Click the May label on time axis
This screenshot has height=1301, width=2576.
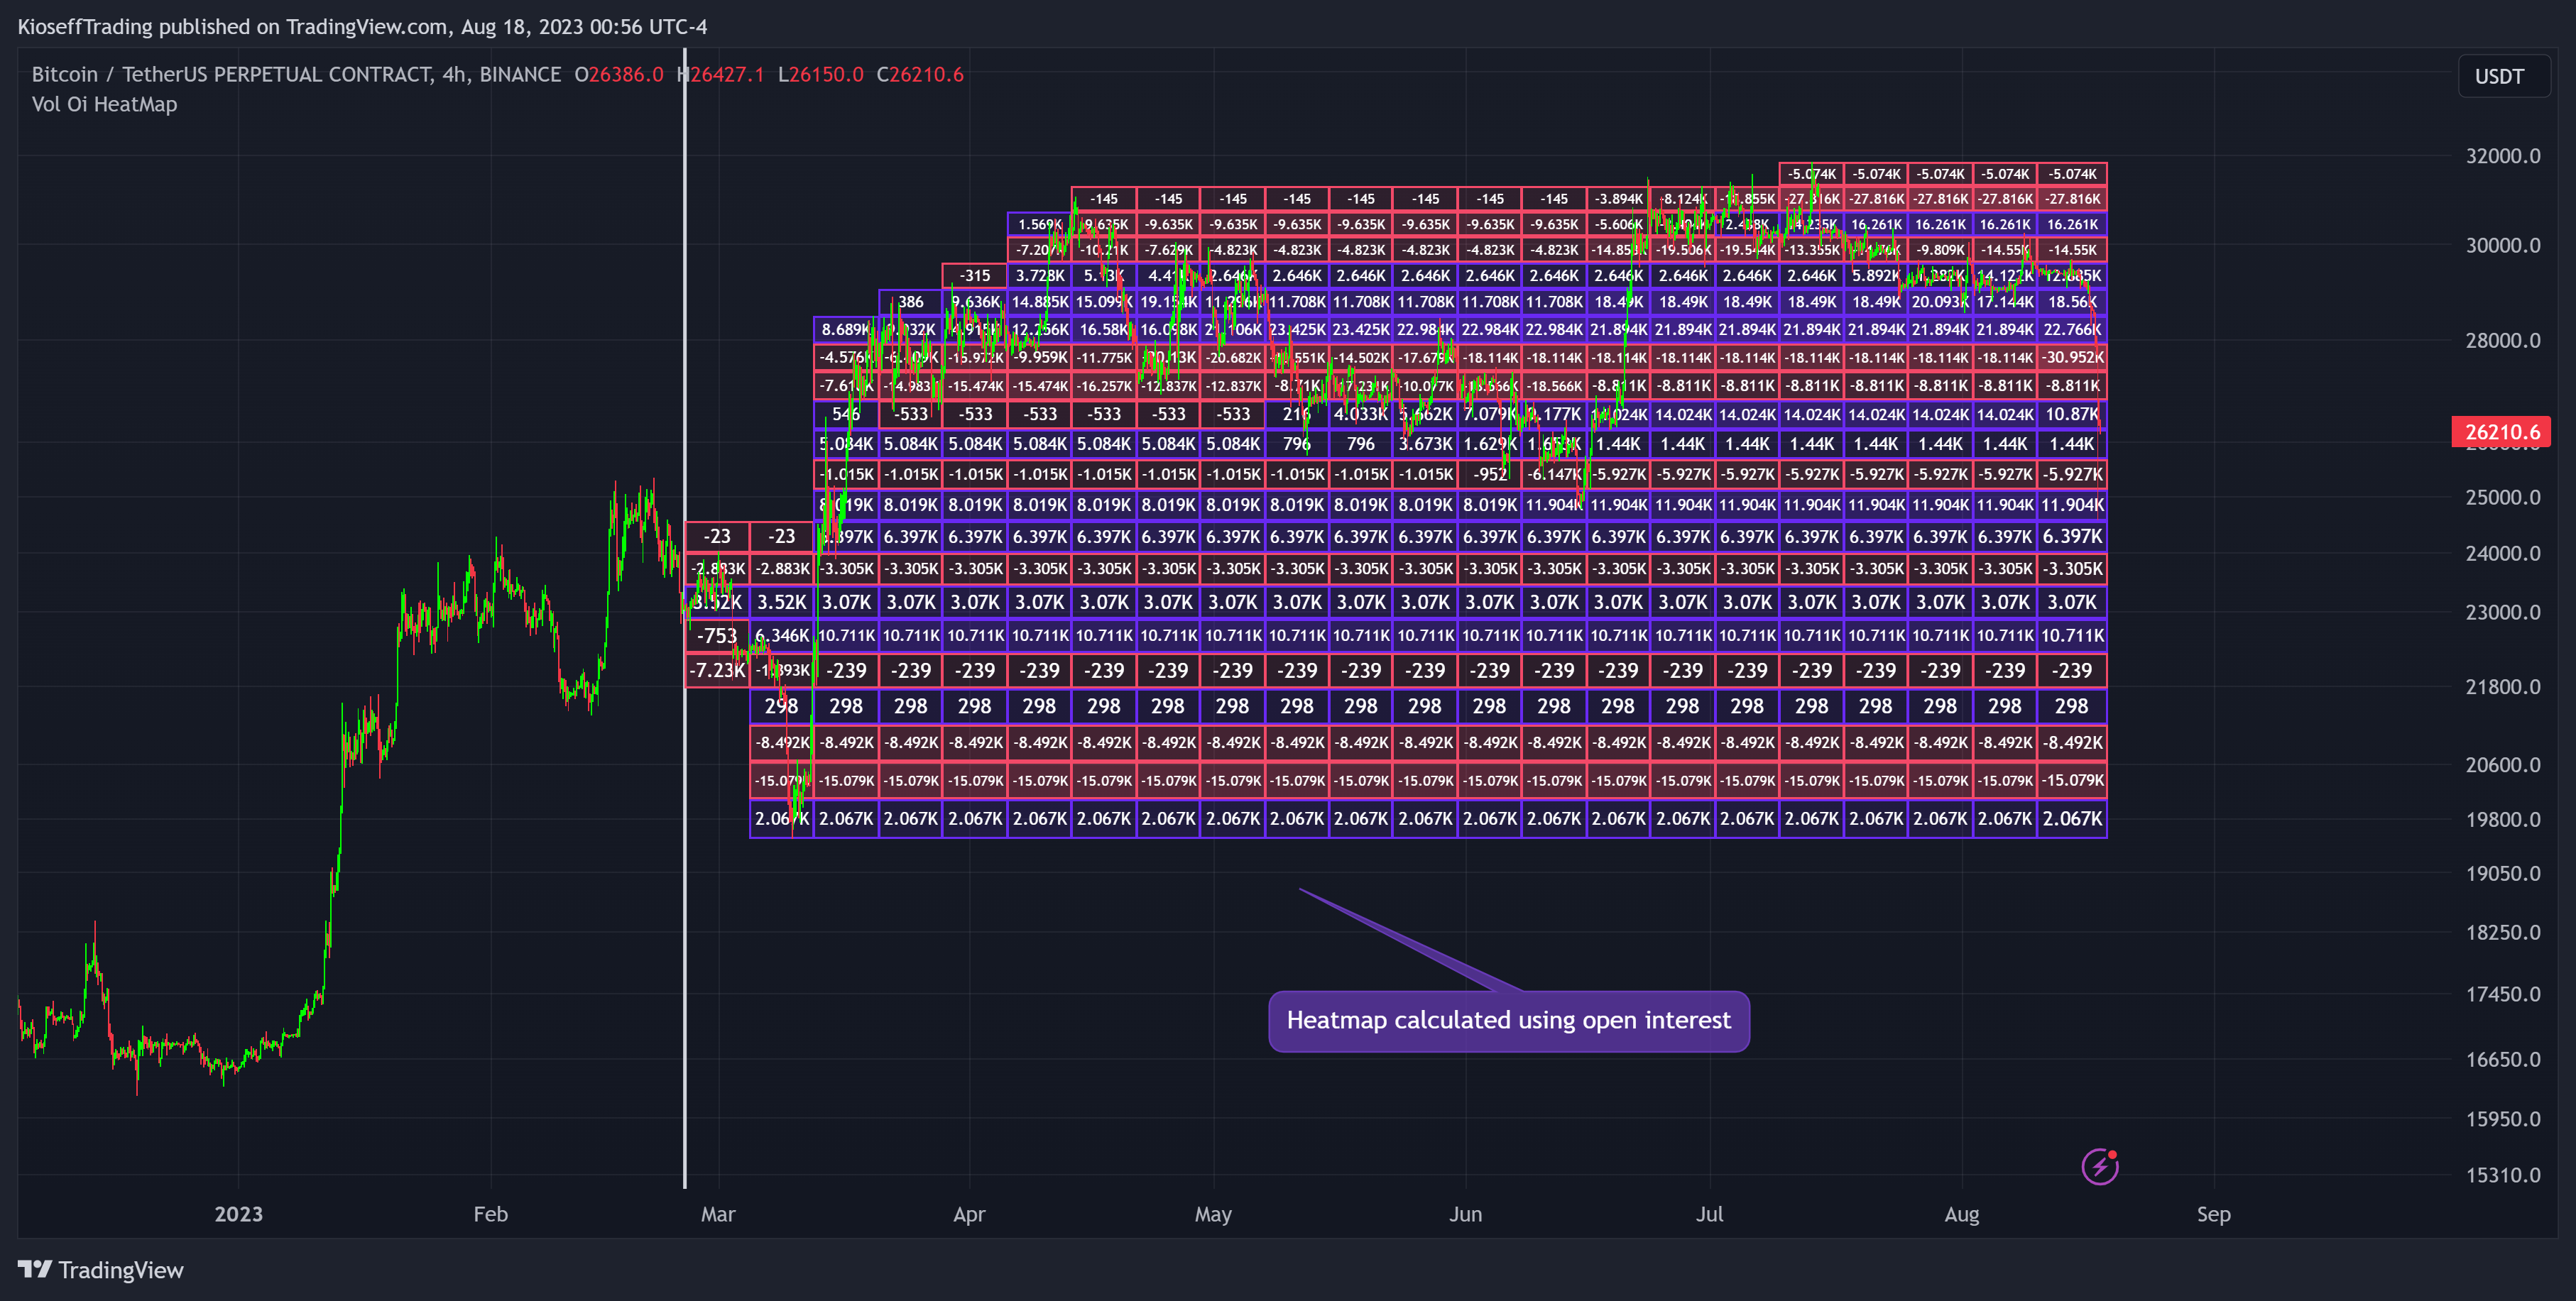point(1213,1214)
